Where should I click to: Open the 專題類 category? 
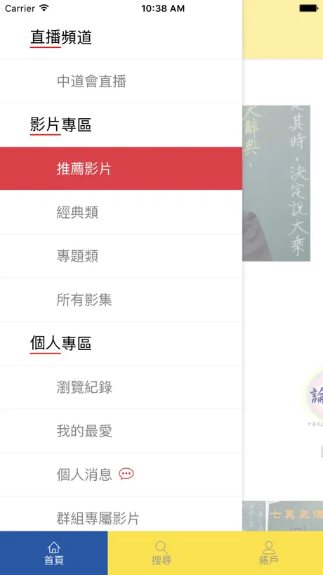[x=121, y=256]
